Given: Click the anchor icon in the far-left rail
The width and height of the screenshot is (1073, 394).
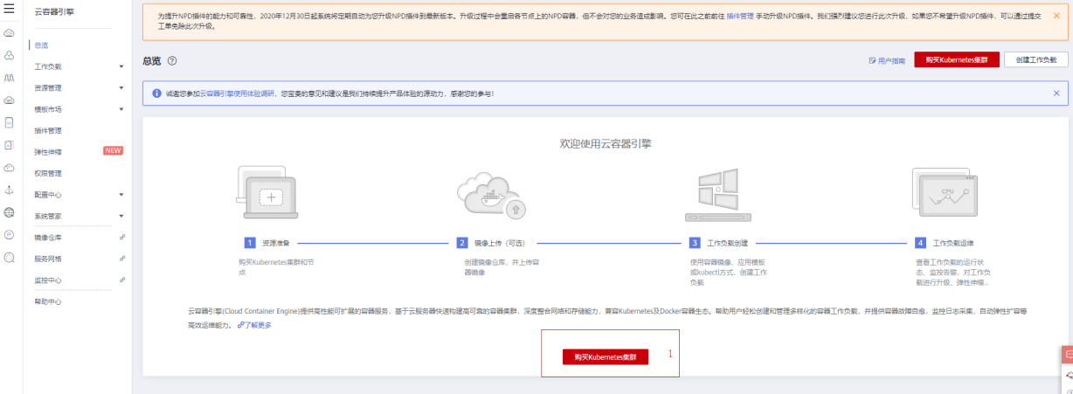Looking at the screenshot, I should (x=10, y=190).
